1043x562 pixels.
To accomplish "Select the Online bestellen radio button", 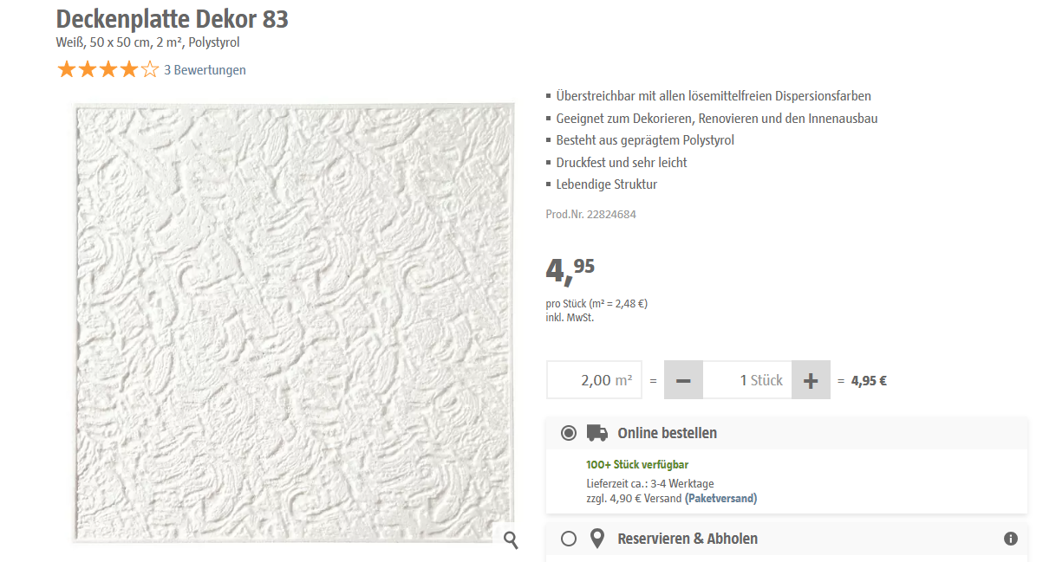I will coord(569,433).
